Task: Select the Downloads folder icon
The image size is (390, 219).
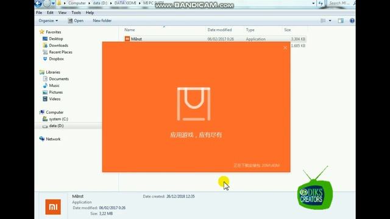Action: (45, 46)
